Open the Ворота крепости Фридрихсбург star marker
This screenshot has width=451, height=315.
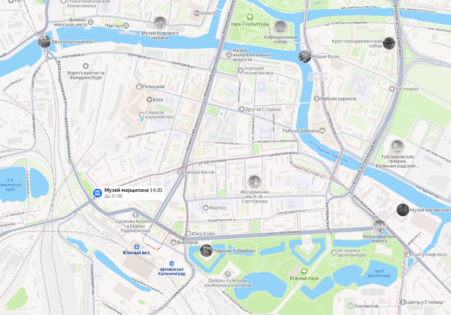coord(86,66)
